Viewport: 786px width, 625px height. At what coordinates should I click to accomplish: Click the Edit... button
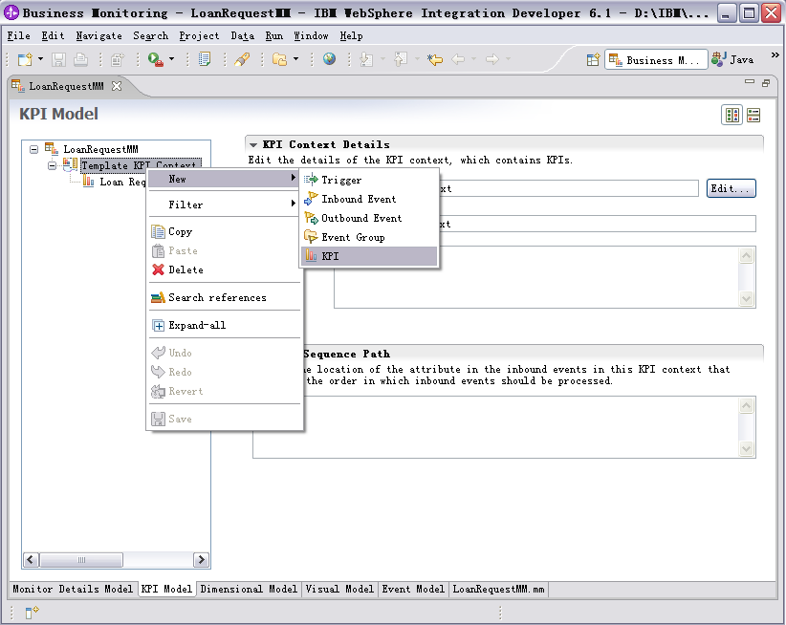pos(731,188)
